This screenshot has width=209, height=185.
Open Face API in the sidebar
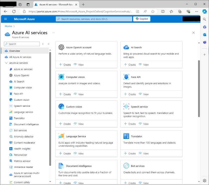point(18,94)
